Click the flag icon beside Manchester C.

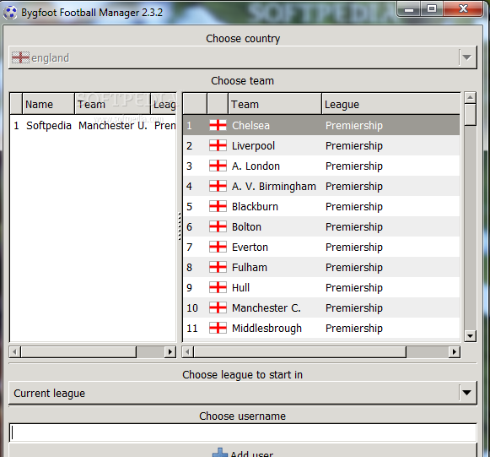click(x=218, y=307)
